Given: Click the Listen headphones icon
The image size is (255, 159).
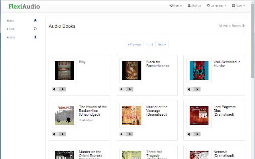Looking at the screenshot, I should click(x=35, y=29).
